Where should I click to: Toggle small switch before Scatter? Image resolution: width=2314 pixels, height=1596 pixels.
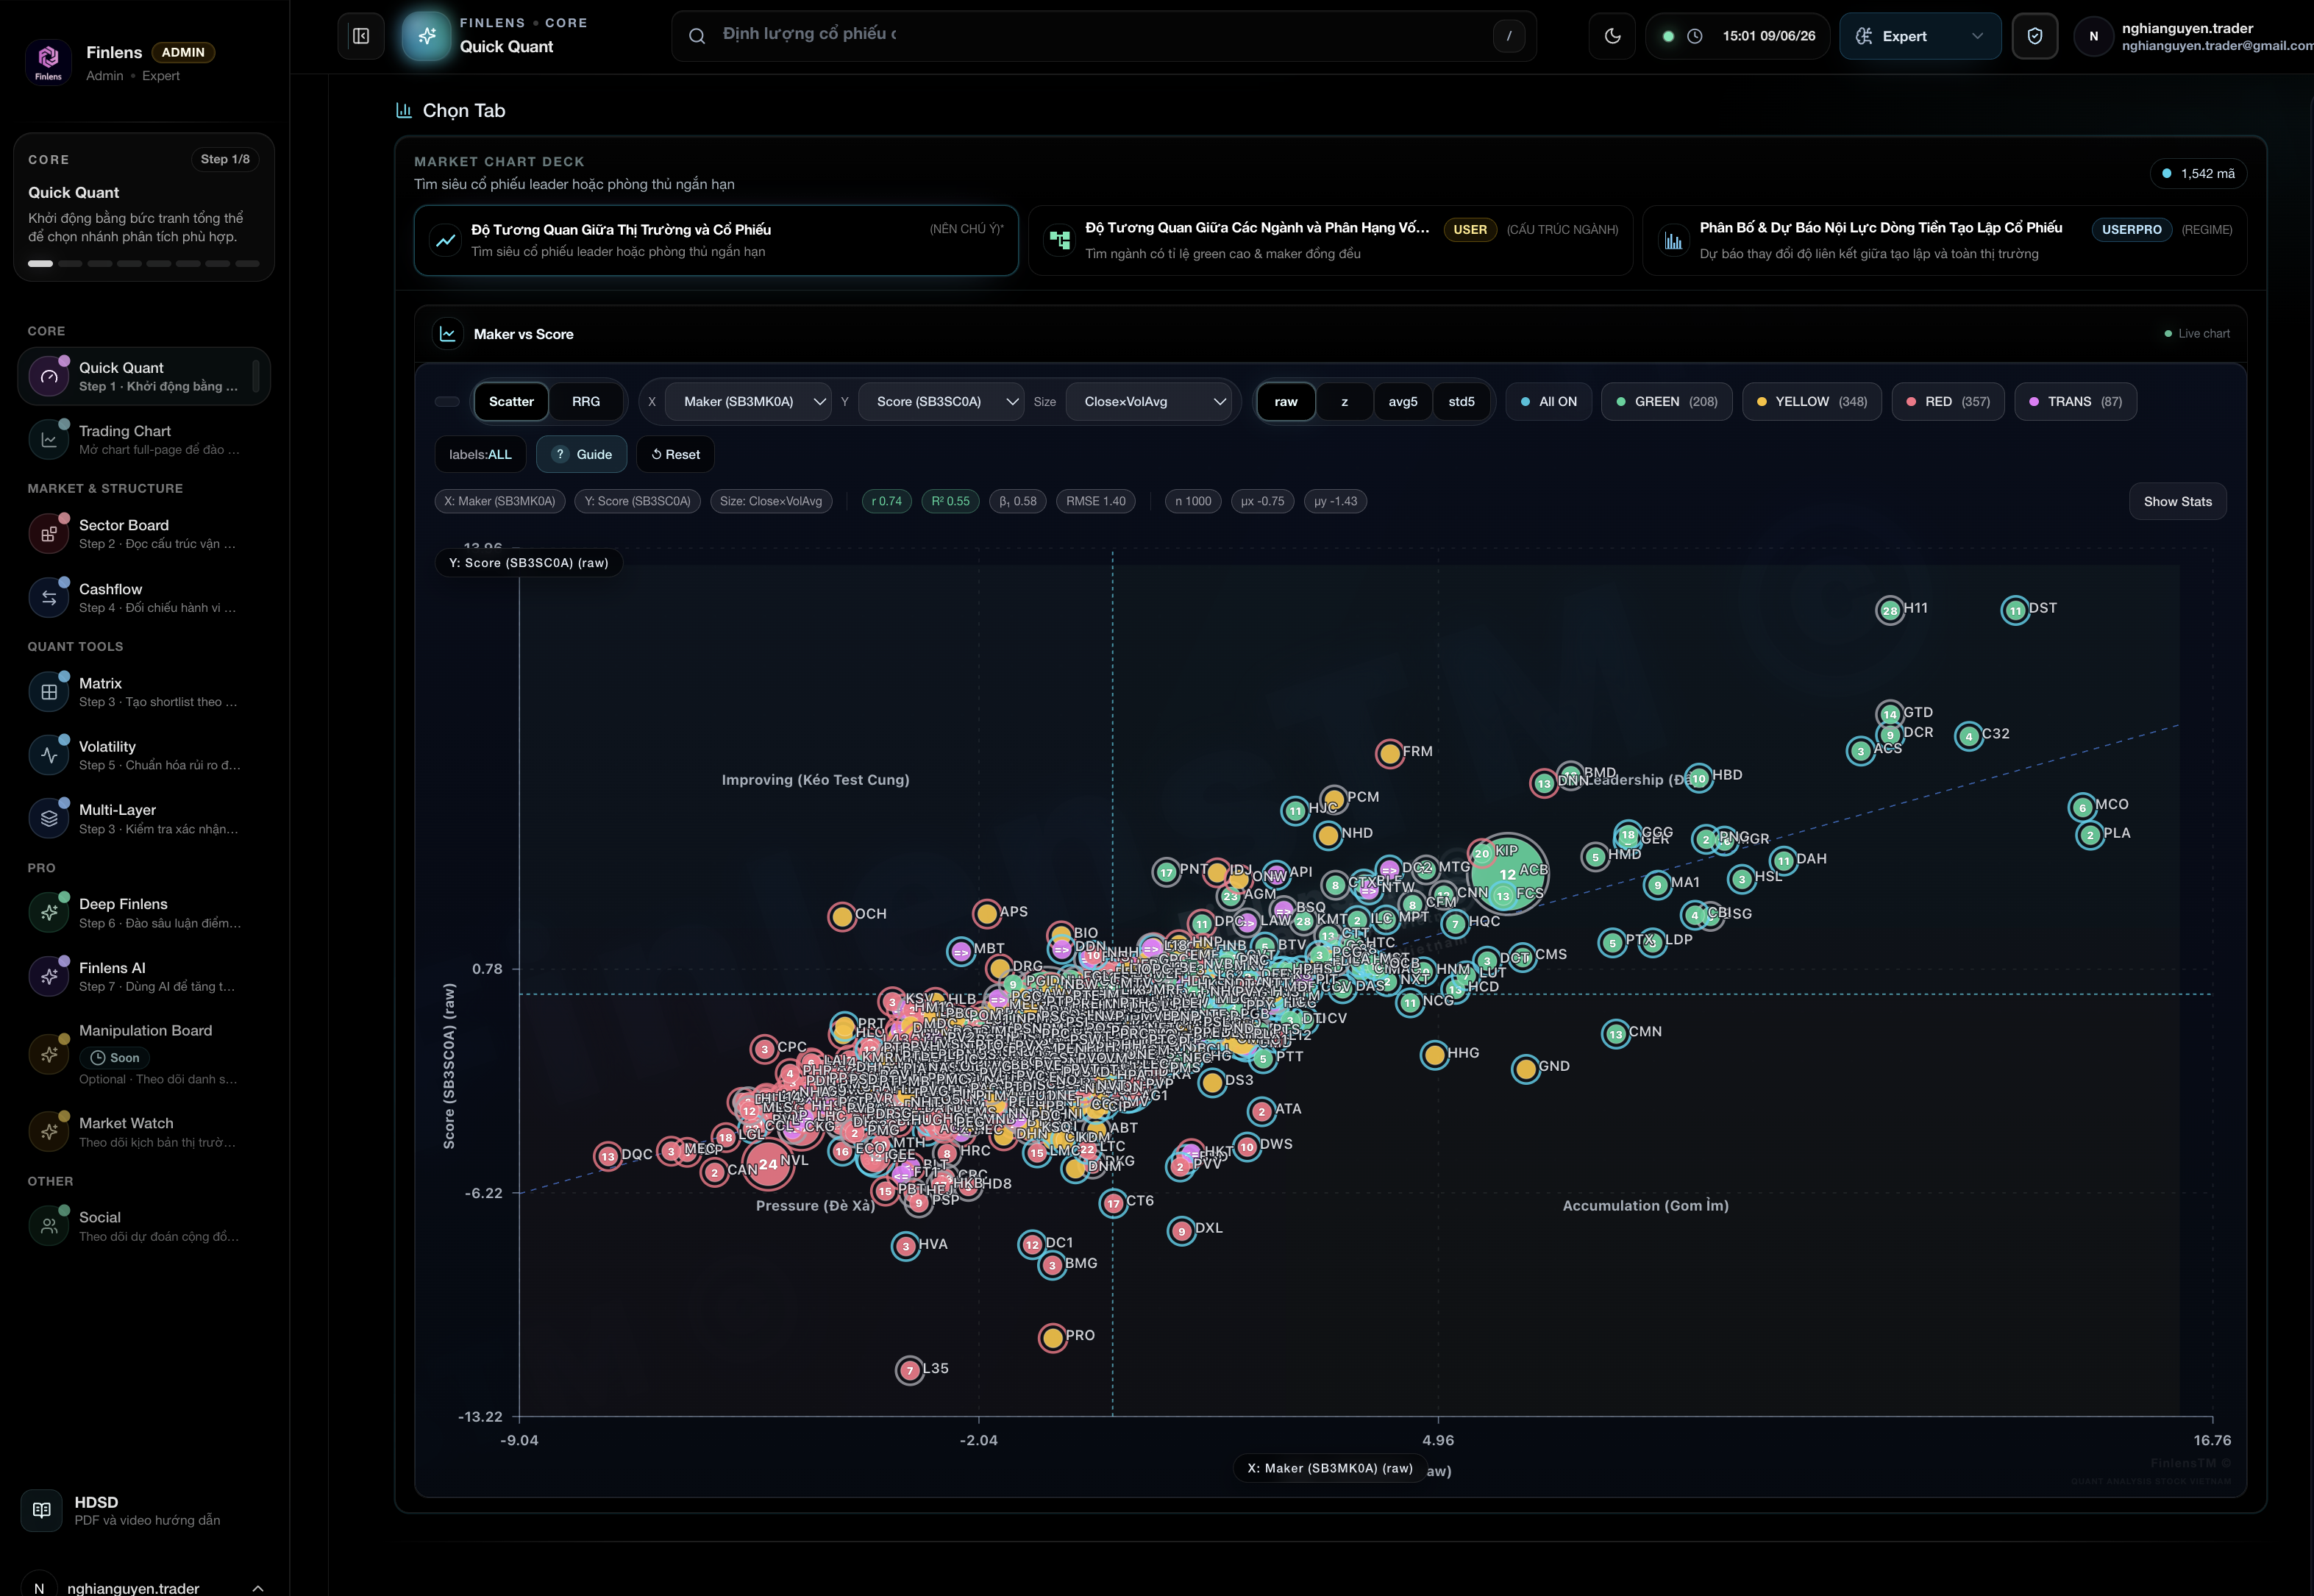447,402
